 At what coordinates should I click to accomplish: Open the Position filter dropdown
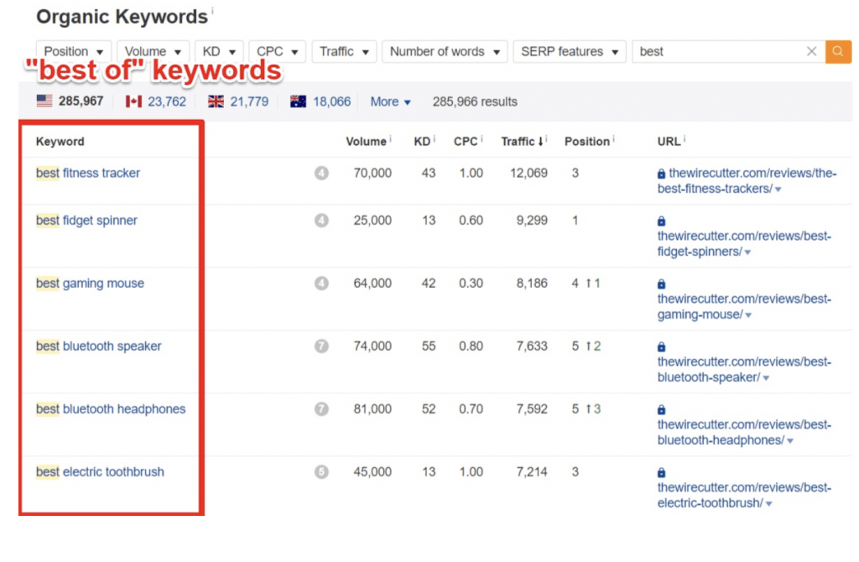74,51
